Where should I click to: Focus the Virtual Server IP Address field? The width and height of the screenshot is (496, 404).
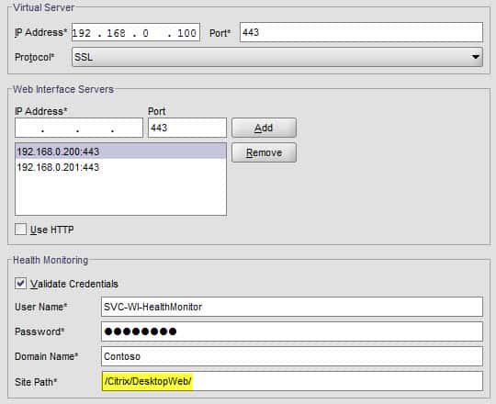pyautogui.click(x=136, y=32)
